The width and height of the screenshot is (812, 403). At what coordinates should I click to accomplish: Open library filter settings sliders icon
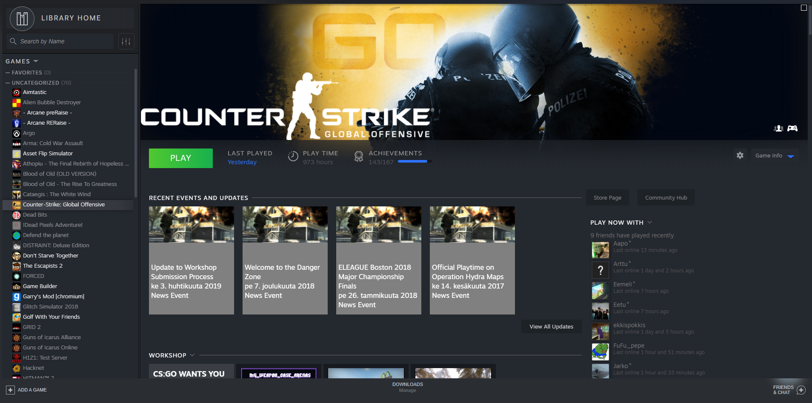click(x=126, y=41)
